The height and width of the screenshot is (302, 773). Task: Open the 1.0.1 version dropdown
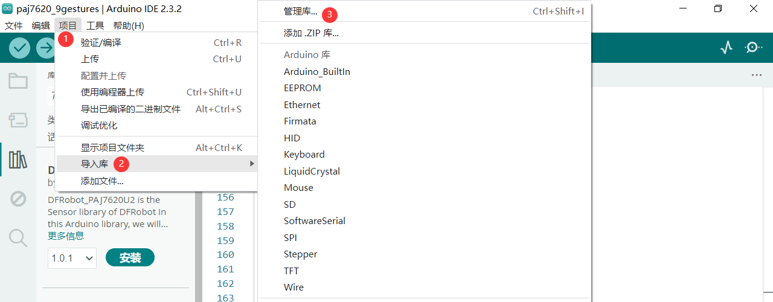tap(72, 258)
